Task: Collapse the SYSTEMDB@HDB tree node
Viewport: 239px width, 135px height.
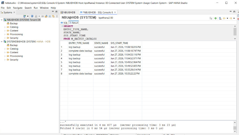Action: [x=2, y=41]
